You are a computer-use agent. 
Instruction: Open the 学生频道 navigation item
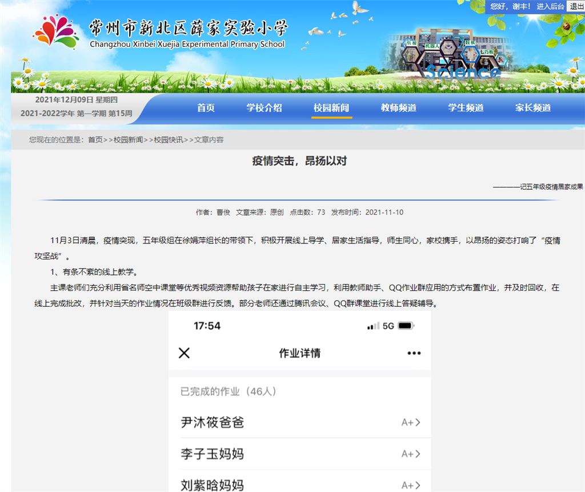click(x=466, y=108)
